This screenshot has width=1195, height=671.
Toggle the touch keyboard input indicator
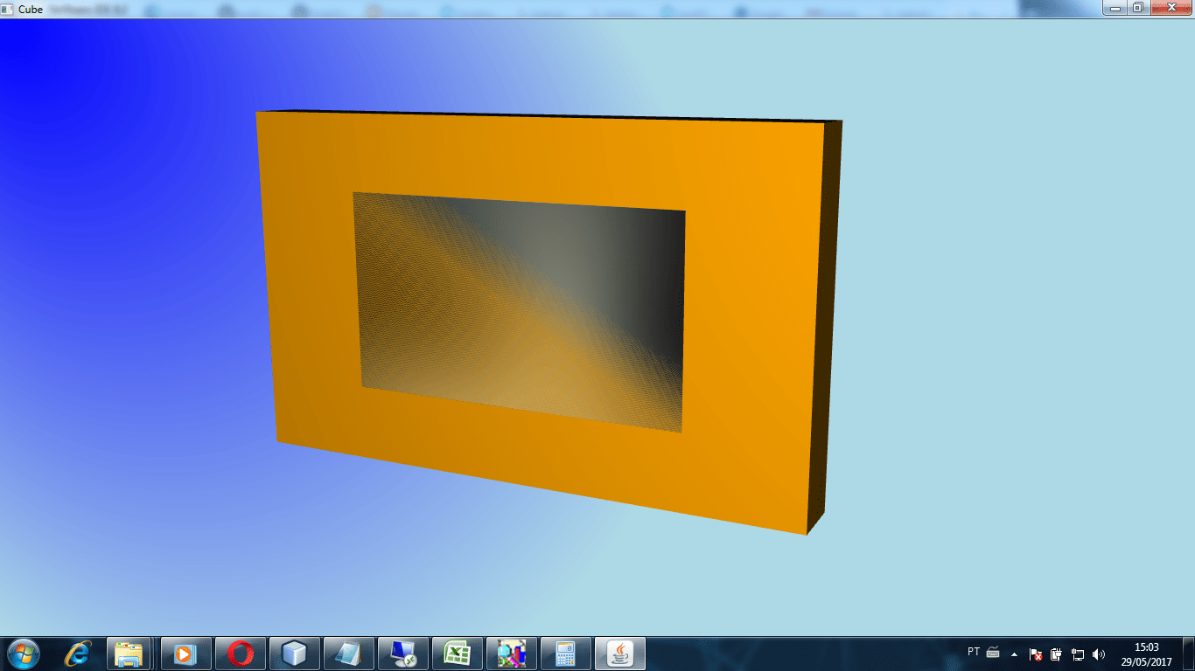click(x=993, y=653)
